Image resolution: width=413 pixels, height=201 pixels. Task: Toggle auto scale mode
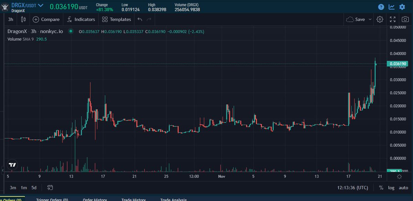click(403, 188)
